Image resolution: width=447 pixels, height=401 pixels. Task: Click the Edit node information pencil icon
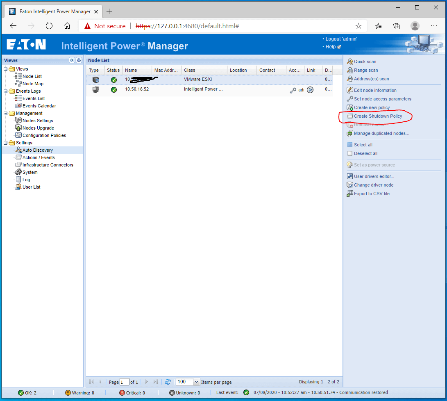[x=349, y=90]
